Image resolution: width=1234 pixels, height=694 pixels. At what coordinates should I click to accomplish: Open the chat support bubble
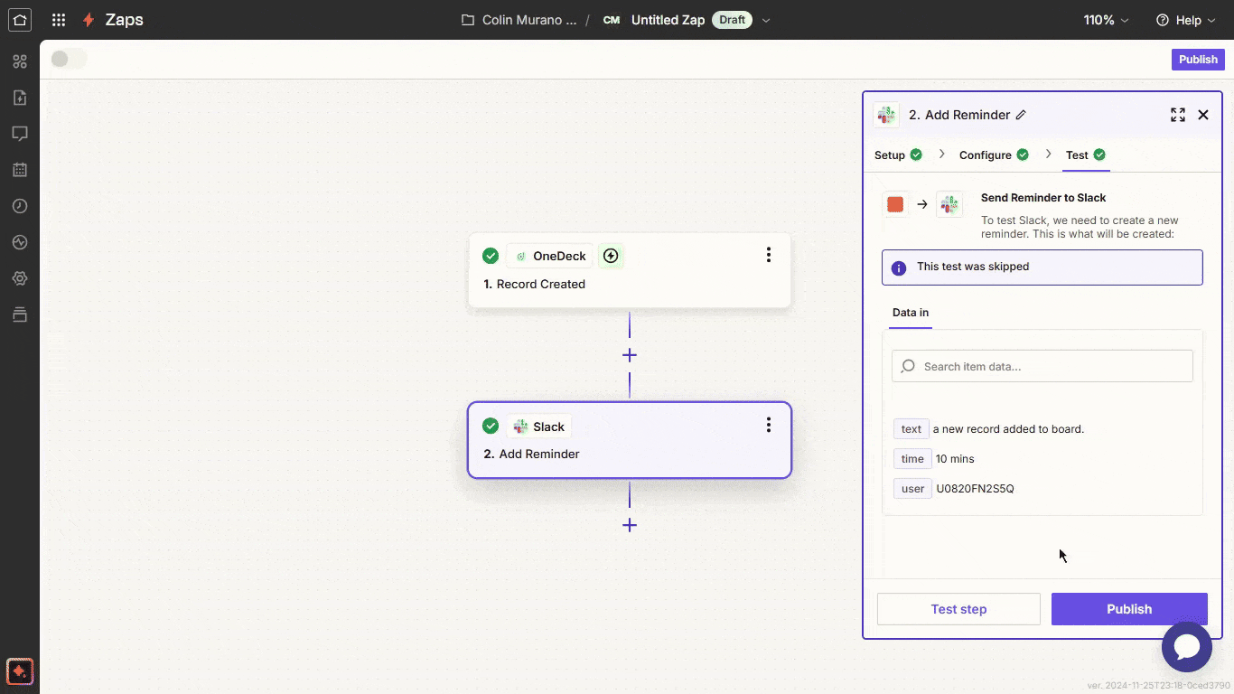(x=1187, y=647)
